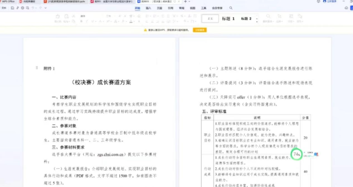Viewport: 353px width, 187px height.
Task: Open a new tab with the plus icon
Action: [x=185, y=2]
